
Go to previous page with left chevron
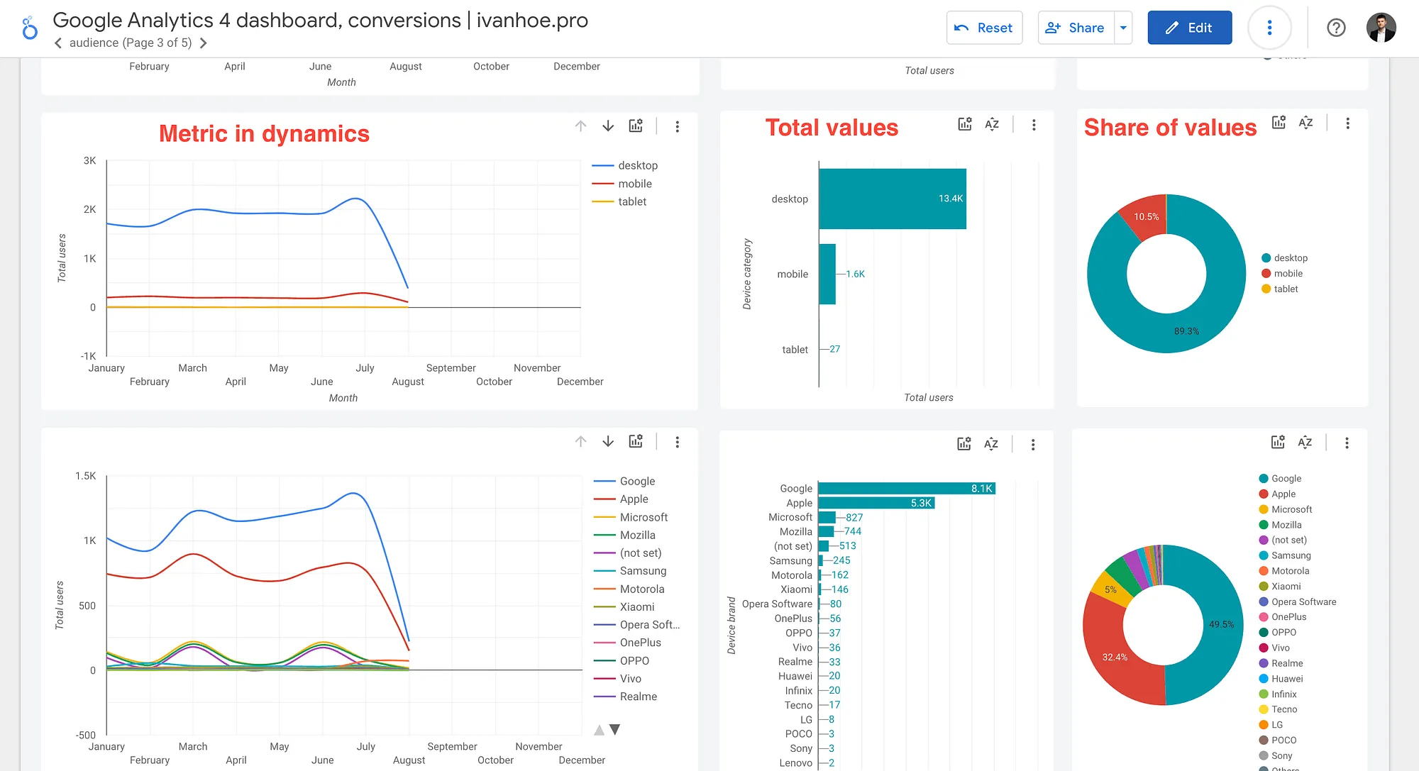[58, 43]
